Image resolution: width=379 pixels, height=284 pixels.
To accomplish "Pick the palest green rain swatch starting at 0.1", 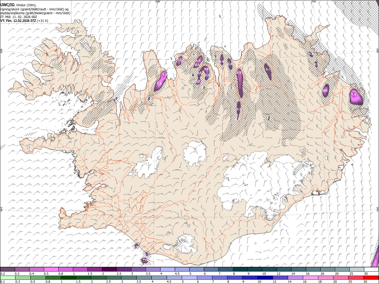I will click(x=7, y=277).
